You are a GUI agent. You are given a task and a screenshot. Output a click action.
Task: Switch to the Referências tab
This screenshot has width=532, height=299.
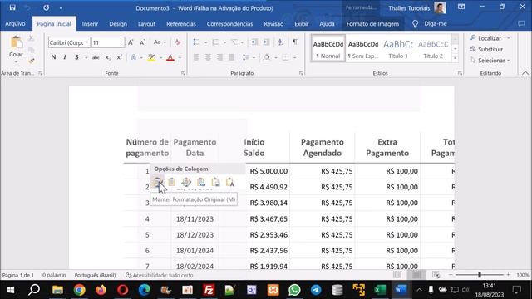click(181, 24)
